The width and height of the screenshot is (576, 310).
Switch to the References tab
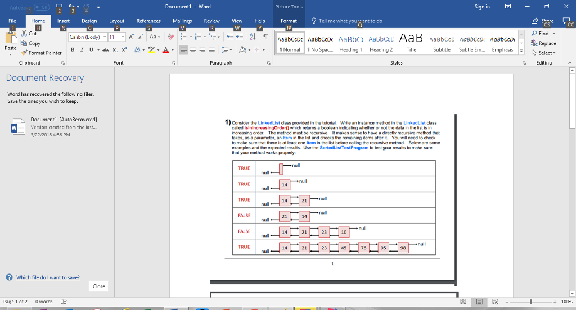148,21
